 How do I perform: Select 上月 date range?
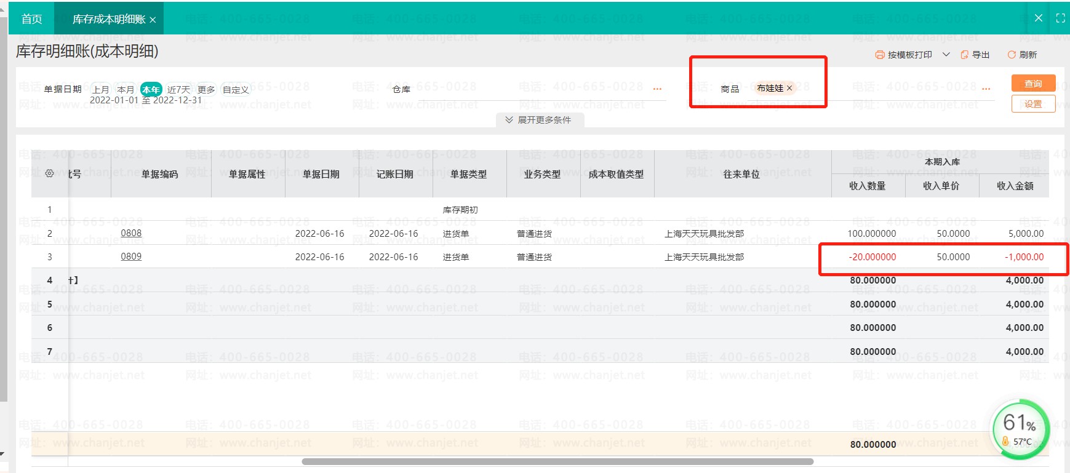coord(100,90)
